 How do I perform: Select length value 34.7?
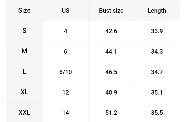point(157,72)
